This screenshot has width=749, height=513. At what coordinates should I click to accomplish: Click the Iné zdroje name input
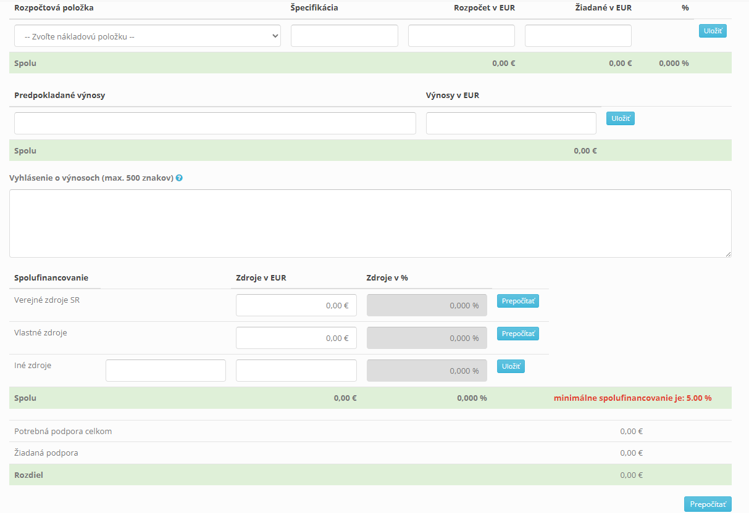coord(165,371)
